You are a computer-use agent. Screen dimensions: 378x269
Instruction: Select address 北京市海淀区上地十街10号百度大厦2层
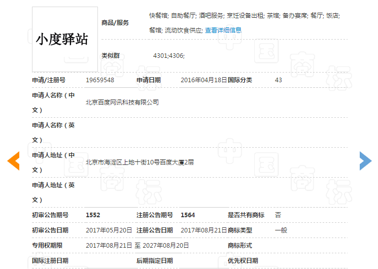click(140, 162)
